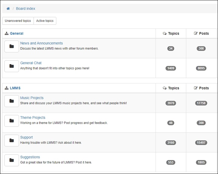
Task: Click the sitemap icon beside General
Action: coord(6,33)
